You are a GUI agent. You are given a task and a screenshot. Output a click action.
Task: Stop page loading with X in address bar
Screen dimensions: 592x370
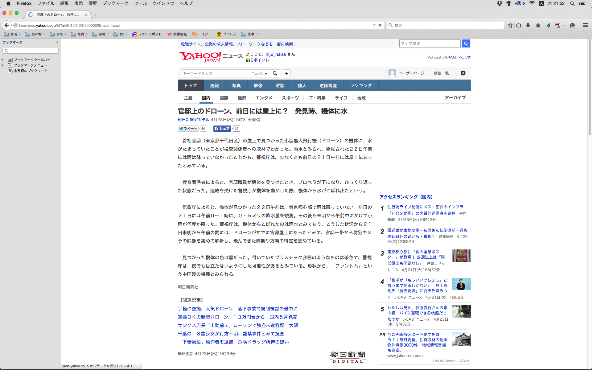pos(380,25)
